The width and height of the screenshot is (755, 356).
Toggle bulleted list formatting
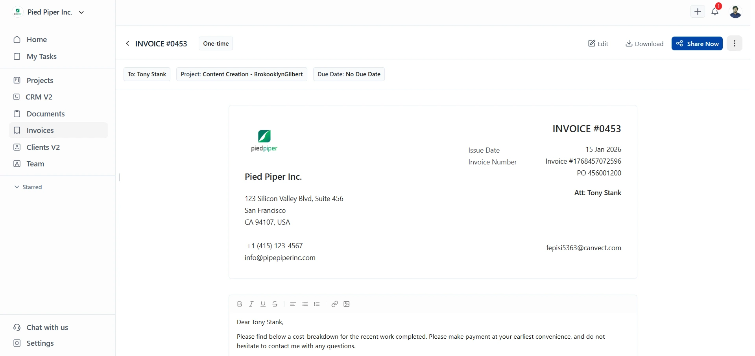click(305, 304)
